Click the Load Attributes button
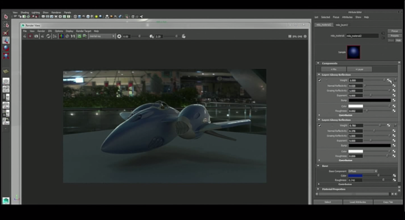 coord(357,202)
